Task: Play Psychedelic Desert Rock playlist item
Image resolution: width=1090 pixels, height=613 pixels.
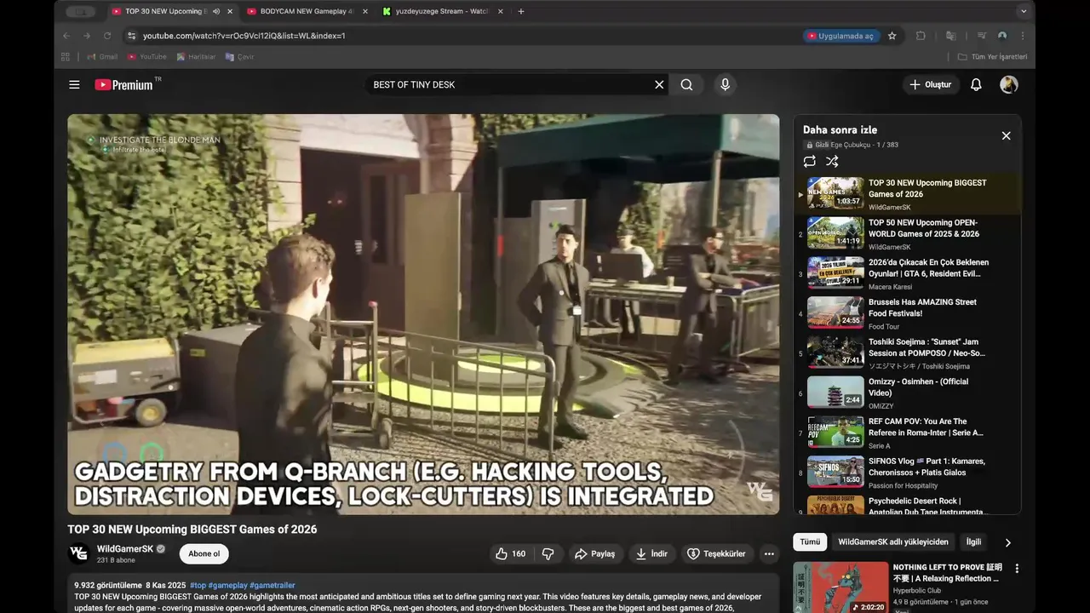Action: tap(907, 505)
